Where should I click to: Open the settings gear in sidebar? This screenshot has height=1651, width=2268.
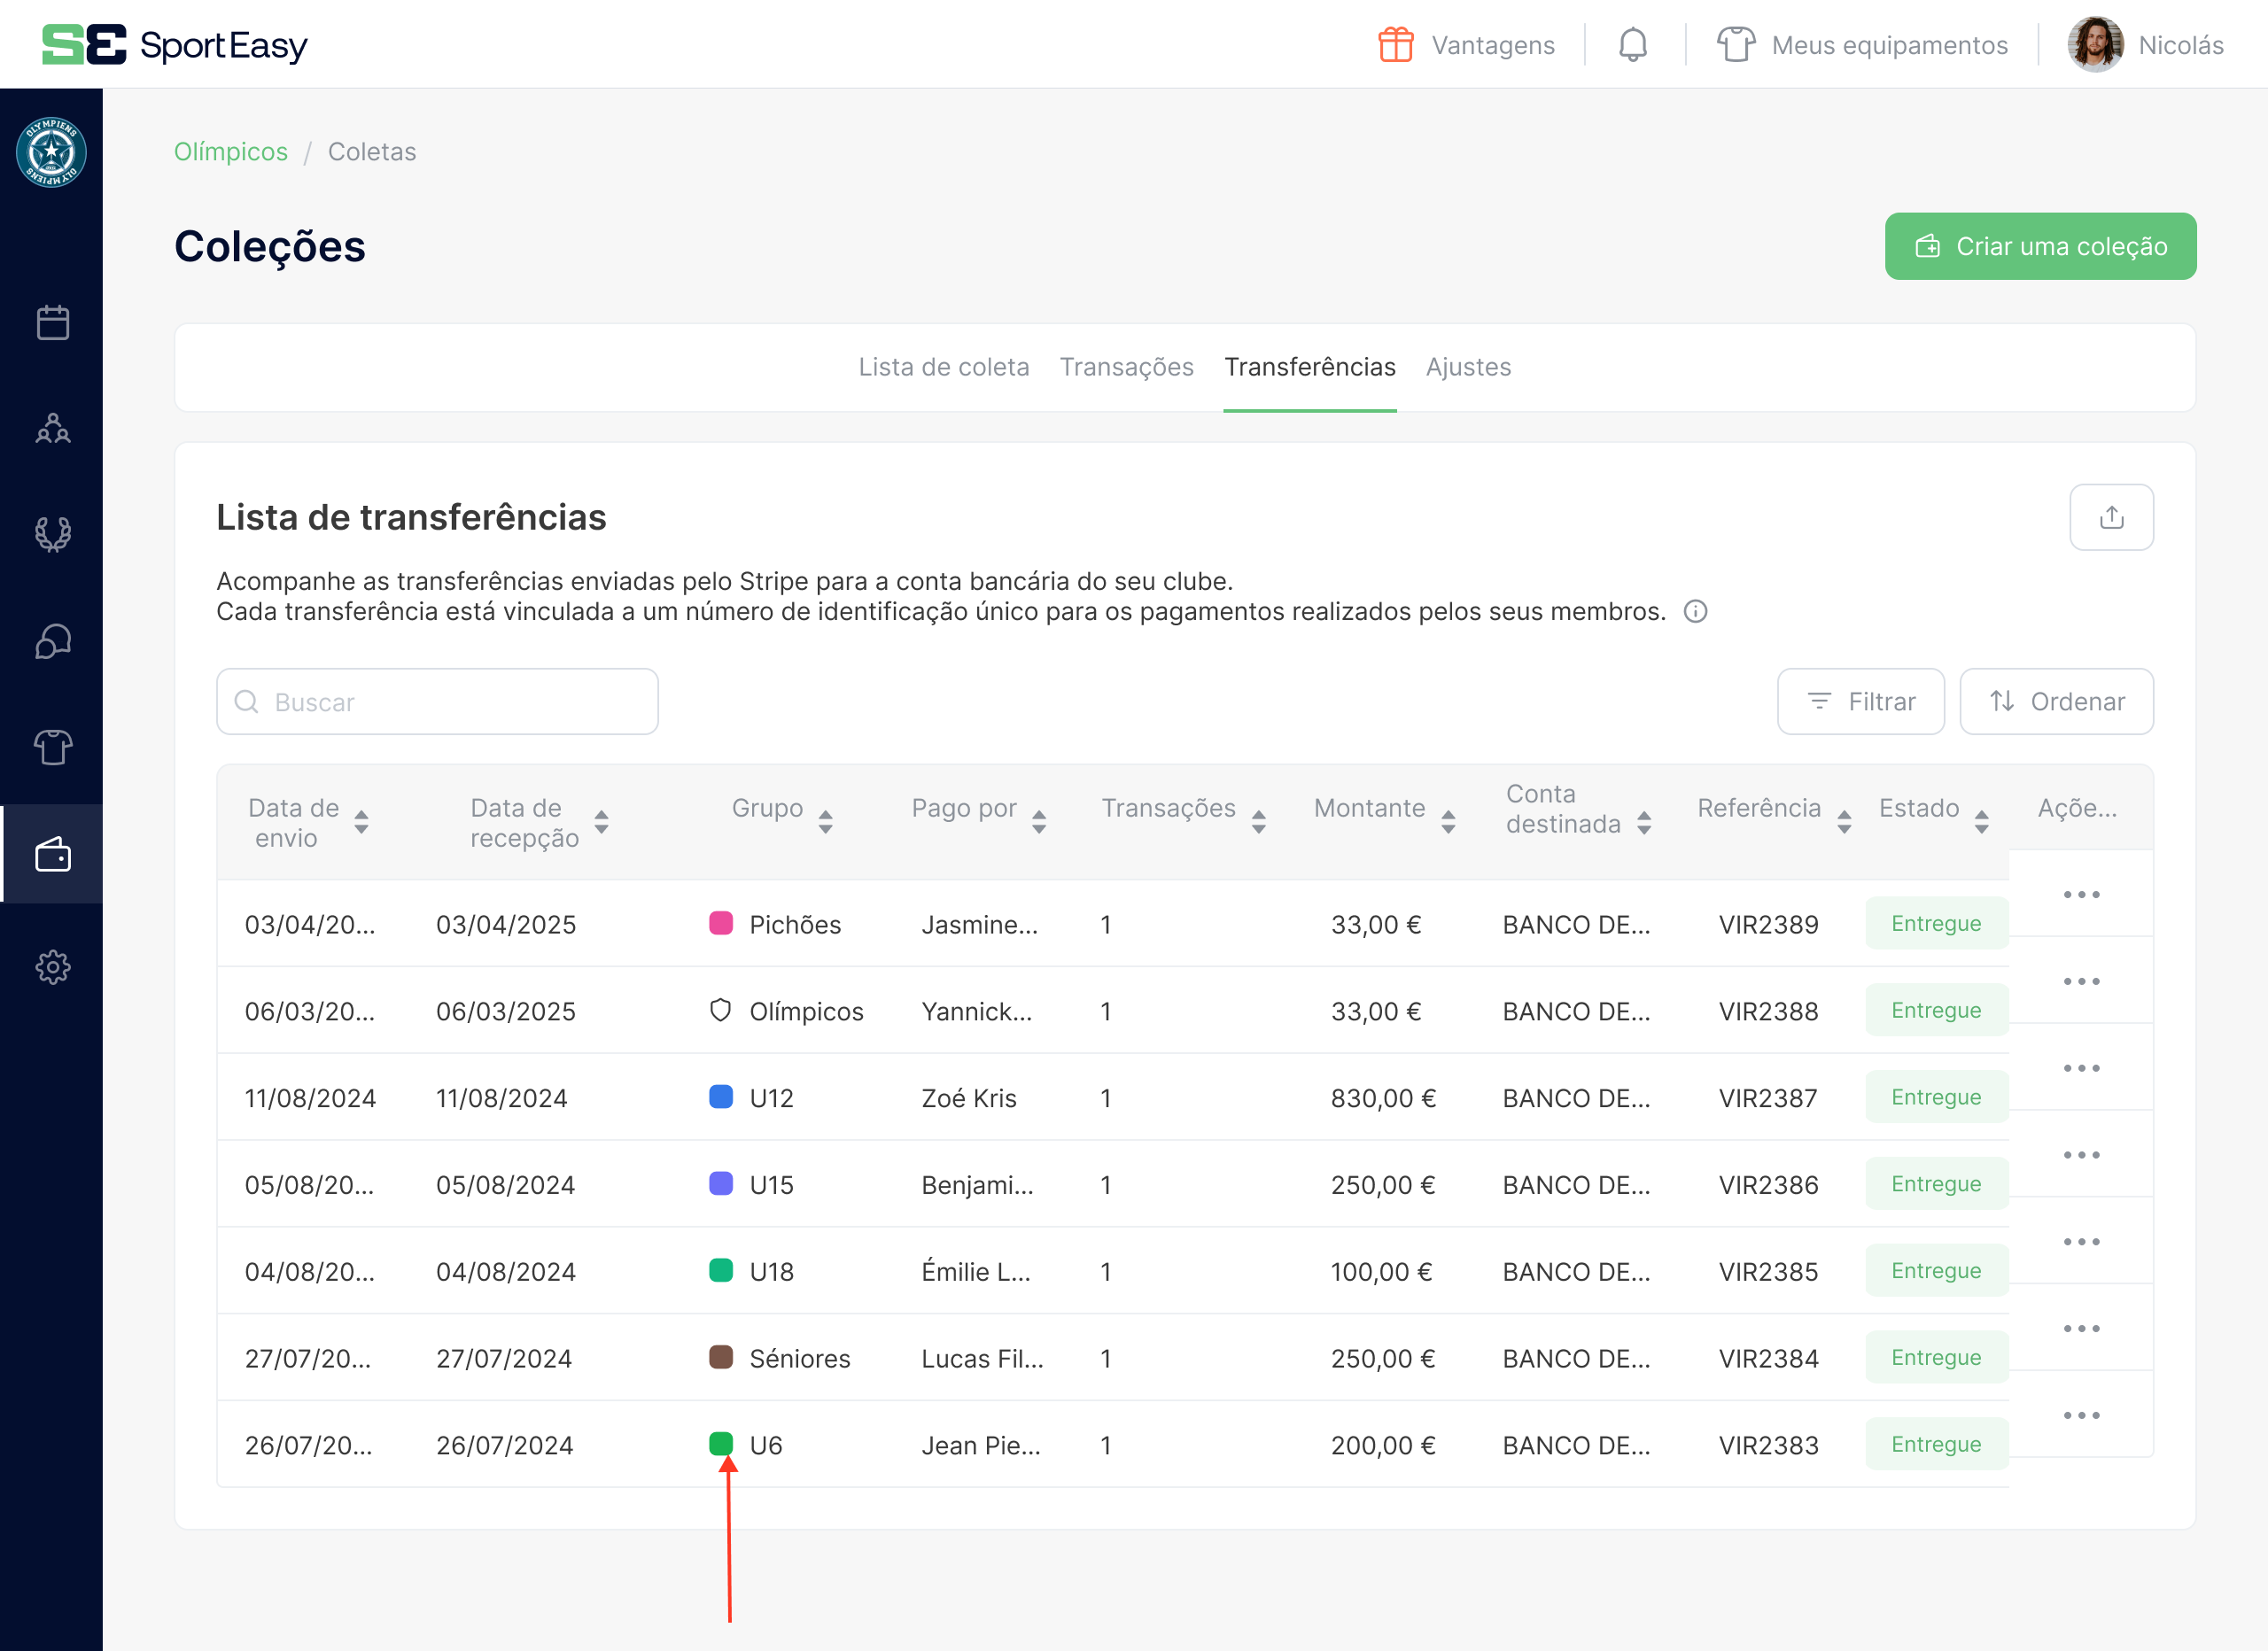(52, 966)
